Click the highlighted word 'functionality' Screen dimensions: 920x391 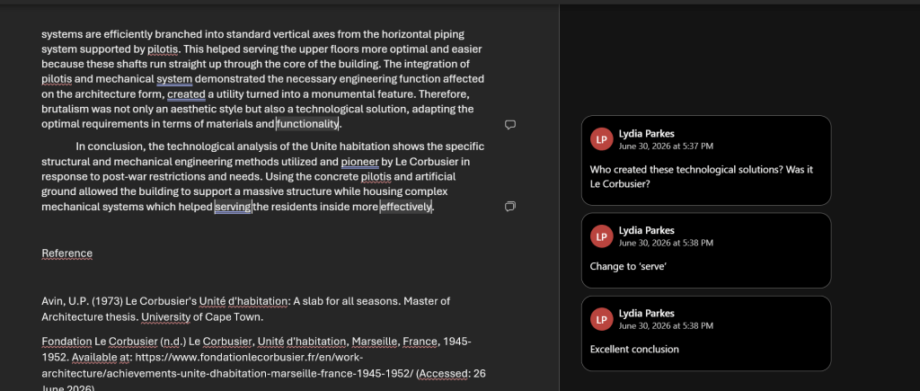coord(307,124)
